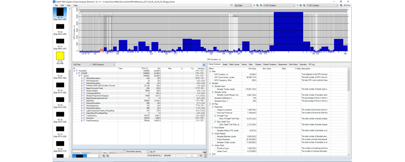Select the LightCompositionTasks_PreLighting row
Image resolution: width=405 pixels, height=162 pixels.
[x=139, y=110]
